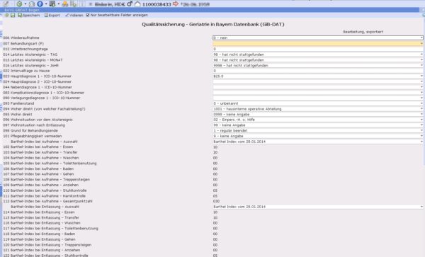Open the 'Wohin direkt' dropdown

coord(317,114)
